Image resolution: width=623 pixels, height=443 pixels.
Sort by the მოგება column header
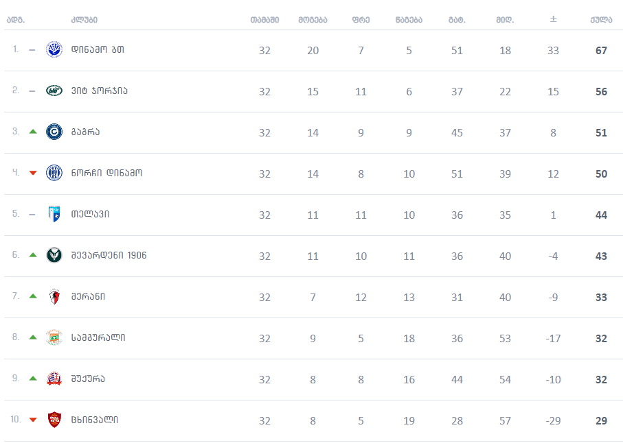[x=313, y=19]
